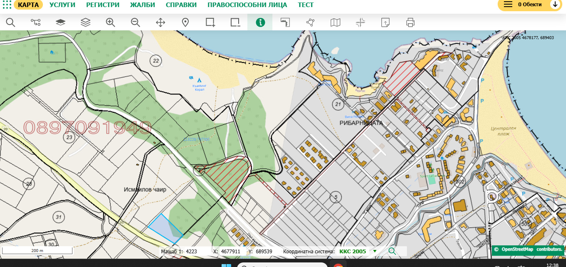The image size is (566, 267).
Task: Open the СПРАВКИ menu
Action: [x=181, y=5]
